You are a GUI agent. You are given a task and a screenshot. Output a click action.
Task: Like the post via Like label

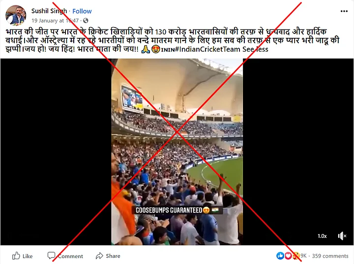pos(28,256)
